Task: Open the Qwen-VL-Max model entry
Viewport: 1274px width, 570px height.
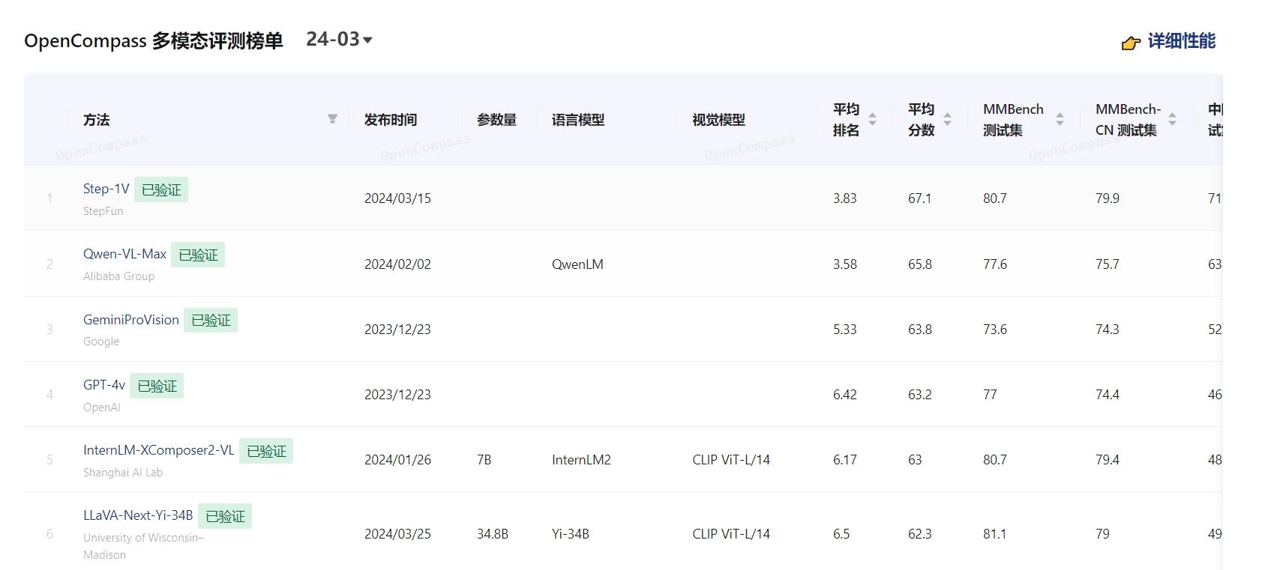Action: [124, 254]
